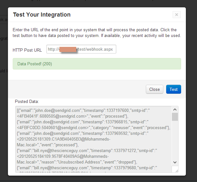Click the line with timestamp 1337979680

(87, 168)
